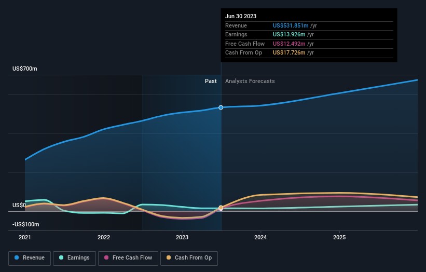Click the Earnings row label in tooltip
Viewport: 426px width, 272px height.
tap(236, 34)
